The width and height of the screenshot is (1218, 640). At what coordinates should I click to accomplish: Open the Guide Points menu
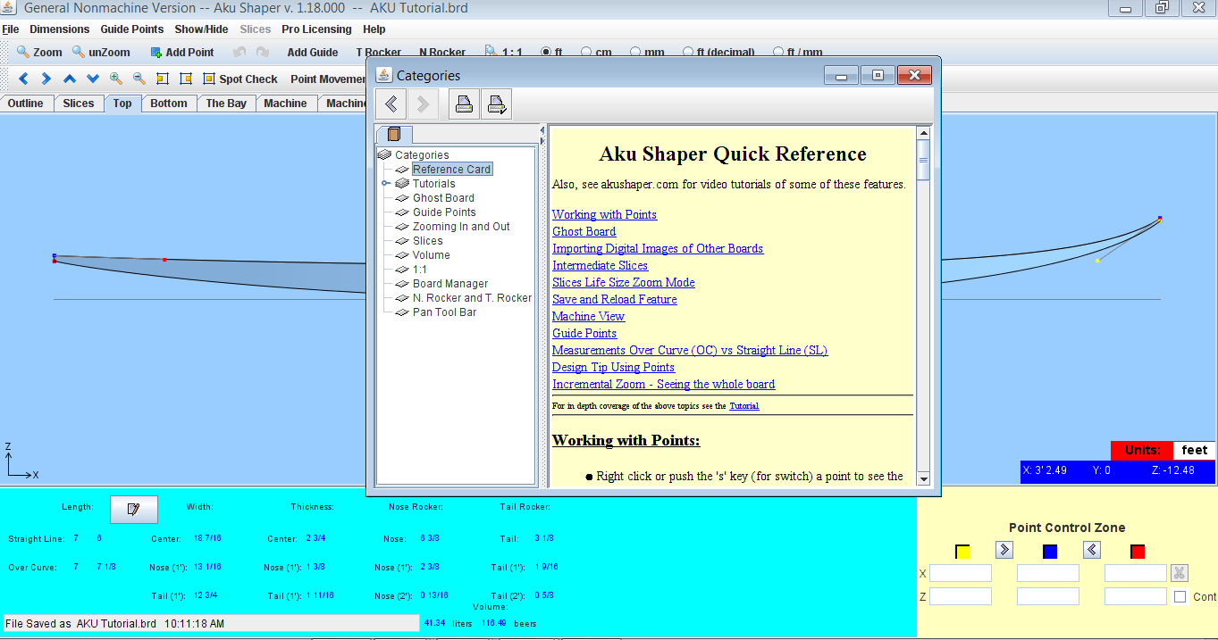132,29
